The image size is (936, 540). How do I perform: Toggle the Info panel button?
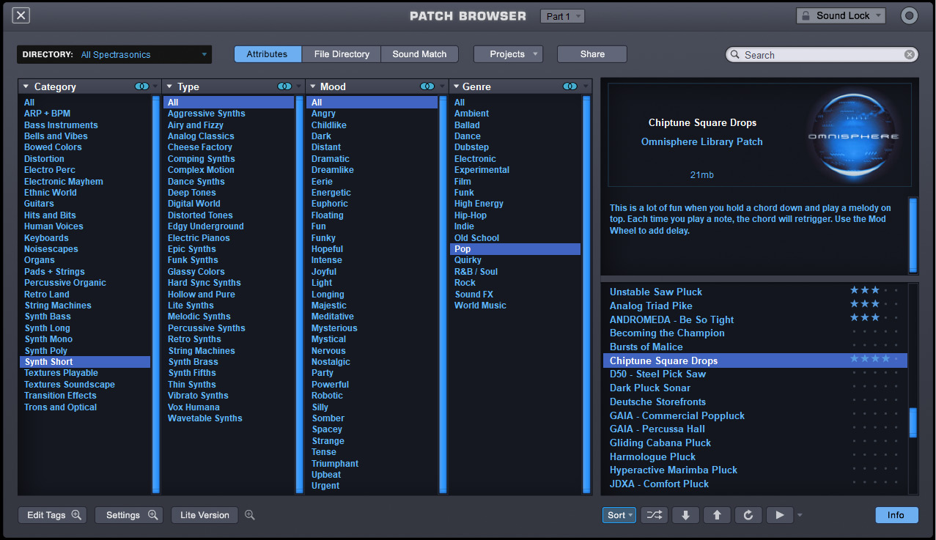[x=896, y=515]
